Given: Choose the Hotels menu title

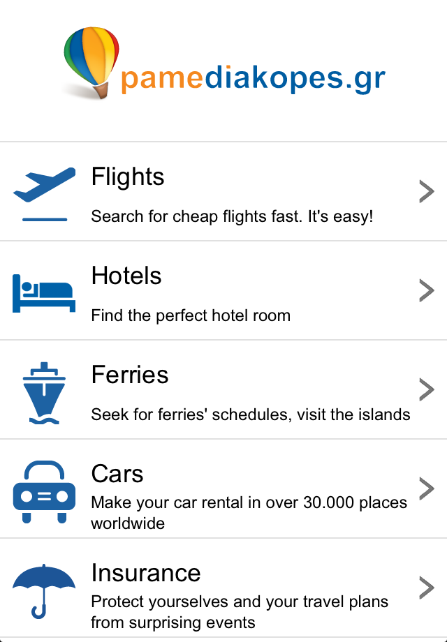Looking at the screenshot, I should (x=126, y=276).
